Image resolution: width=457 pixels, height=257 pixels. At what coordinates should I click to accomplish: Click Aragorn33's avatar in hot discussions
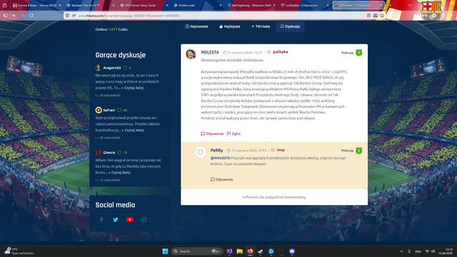pos(99,68)
